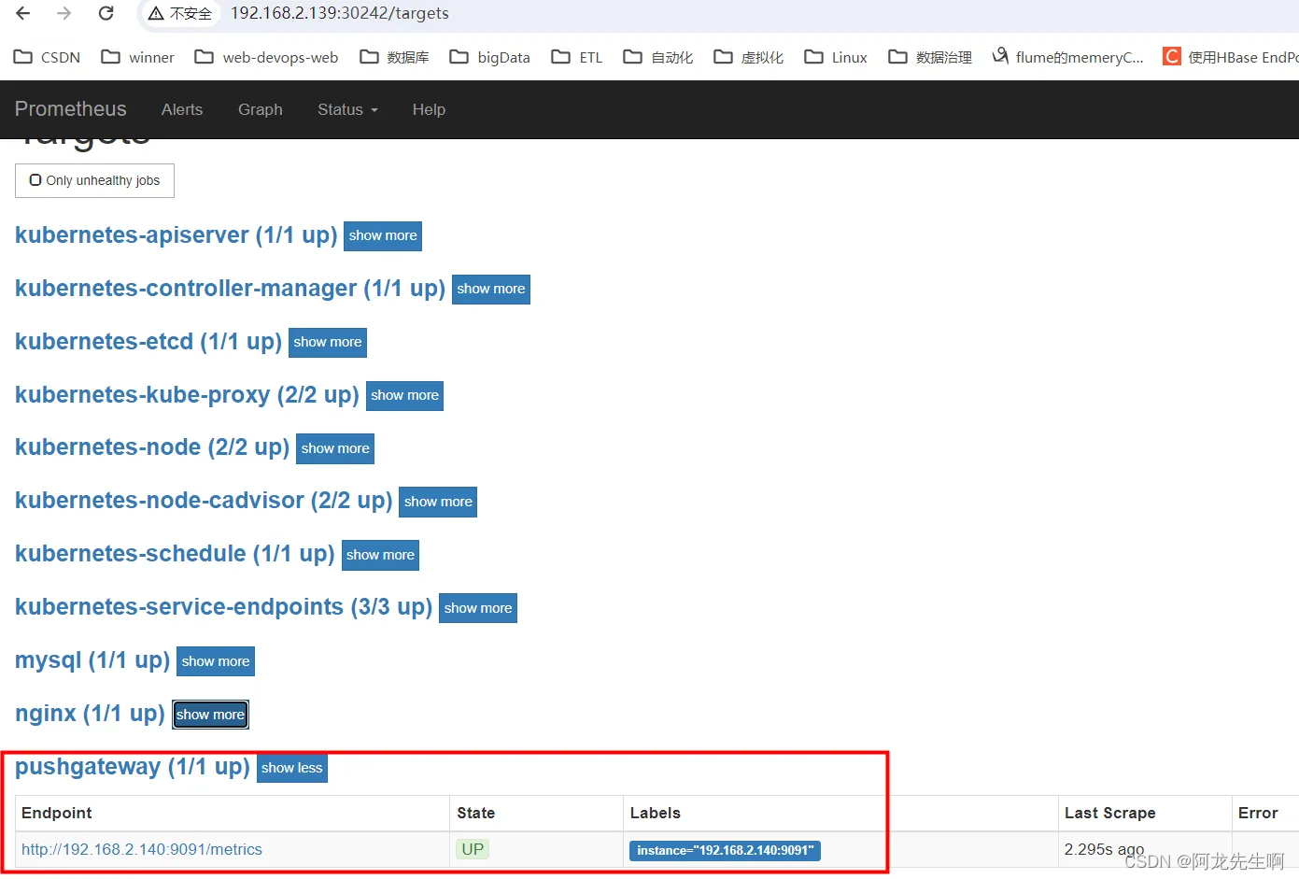Viewport: 1299px width, 879px height.
Task: Click the UP state badge
Action: pyautogui.click(x=473, y=849)
